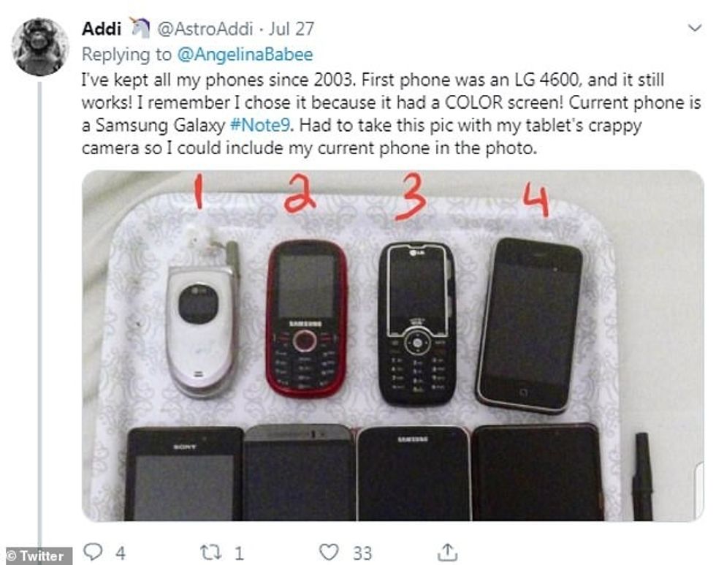Open the share upload icon
The image size is (716, 565).
(x=447, y=553)
